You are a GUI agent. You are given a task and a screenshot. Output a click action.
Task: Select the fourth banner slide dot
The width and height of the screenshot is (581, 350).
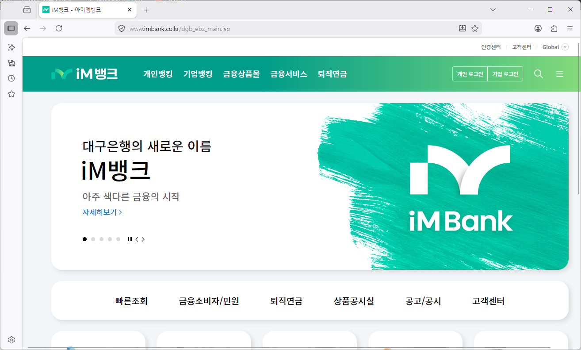(110, 239)
